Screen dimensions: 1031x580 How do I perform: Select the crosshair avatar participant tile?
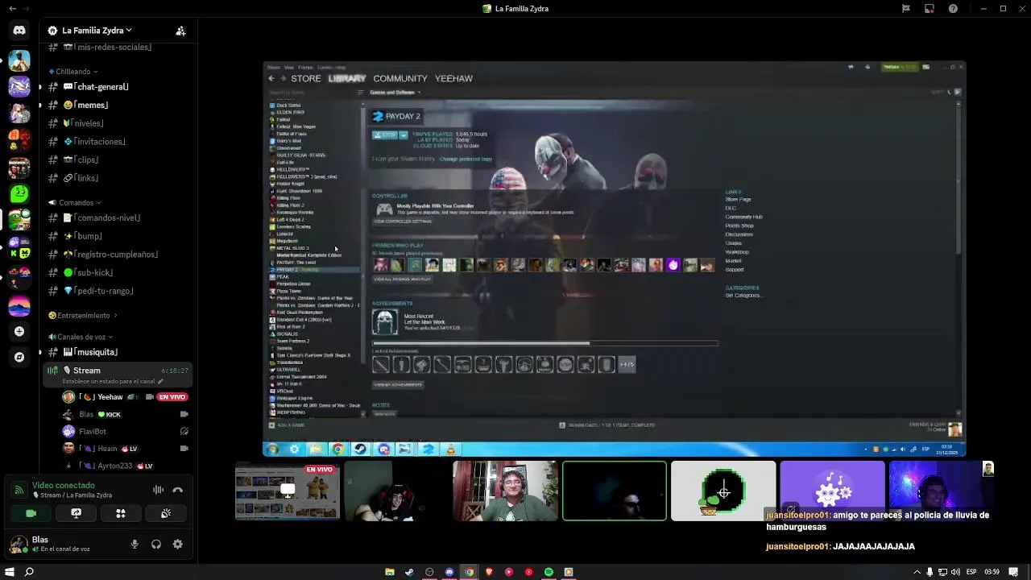point(723,491)
